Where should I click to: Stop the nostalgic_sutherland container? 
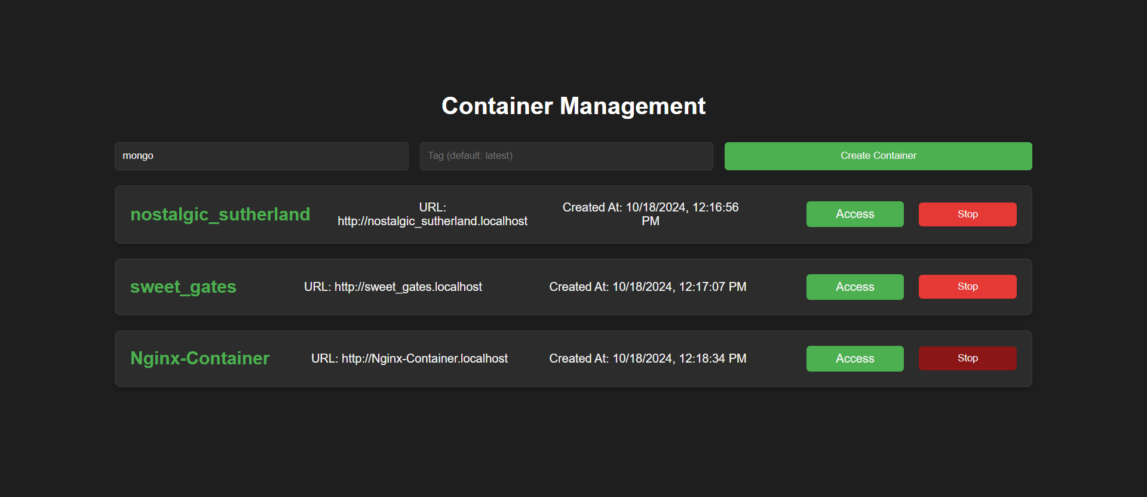pyautogui.click(x=968, y=214)
